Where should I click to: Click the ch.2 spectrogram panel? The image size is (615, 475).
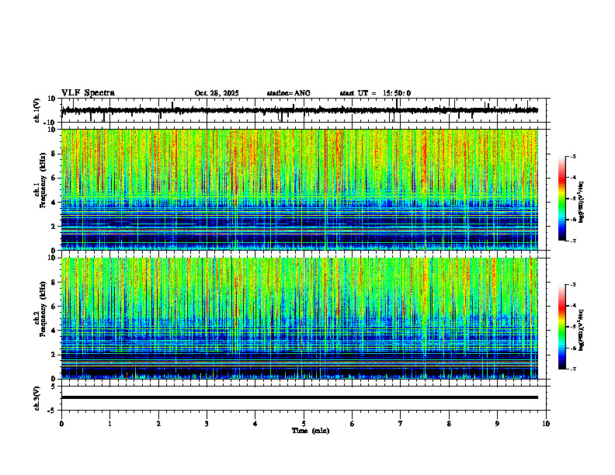[300, 318]
